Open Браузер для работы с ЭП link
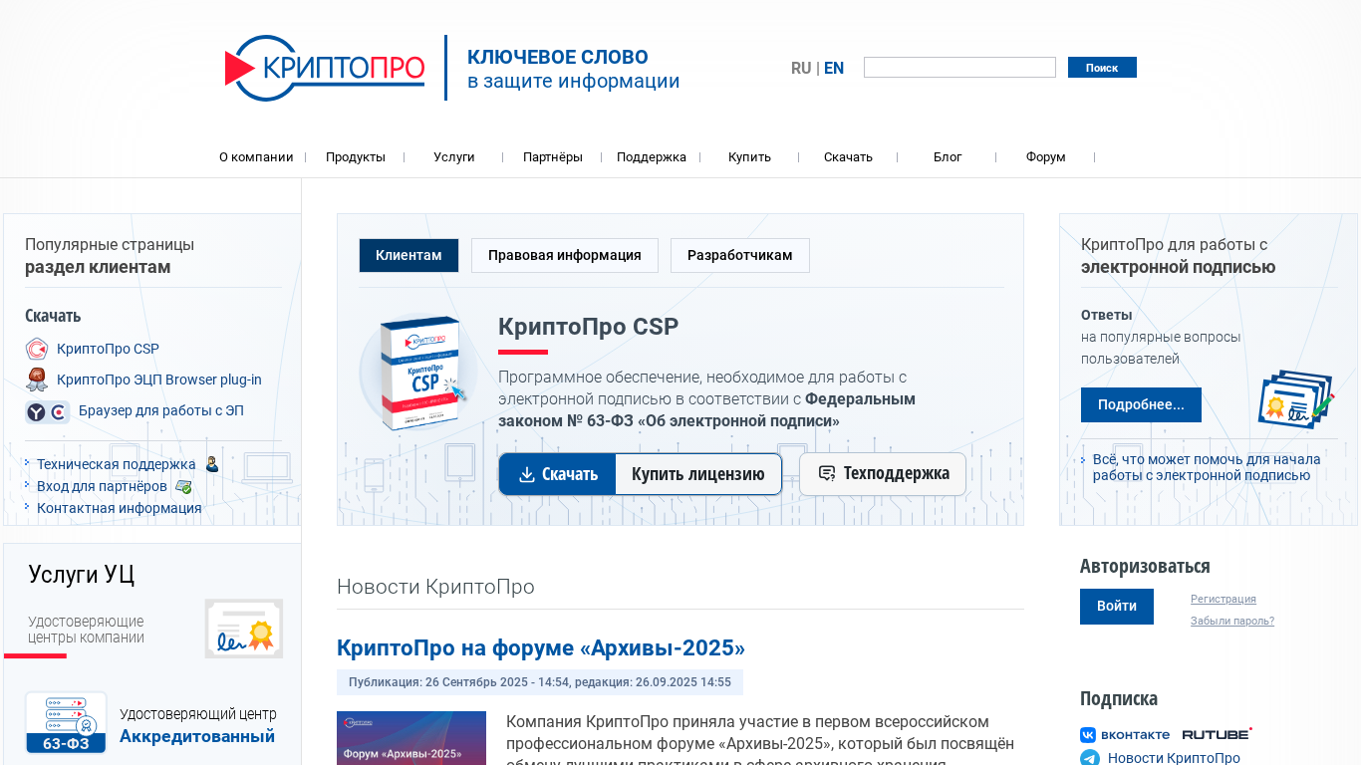Viewport: 1361px width, 765px height. click(x=161, y=410)
